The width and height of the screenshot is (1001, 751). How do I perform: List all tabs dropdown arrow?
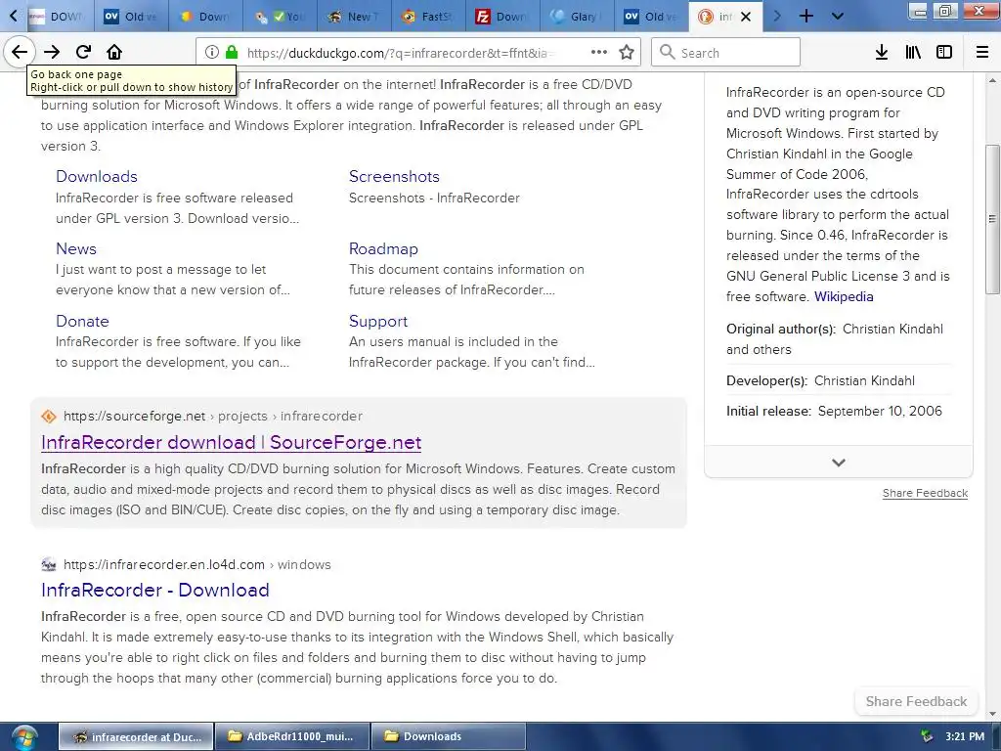(838, 16)
